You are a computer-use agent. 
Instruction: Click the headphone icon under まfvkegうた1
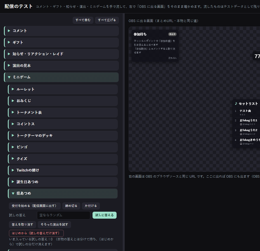tap(241, 124)
